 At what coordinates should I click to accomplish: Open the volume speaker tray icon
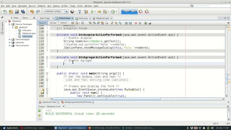[212, 128]
